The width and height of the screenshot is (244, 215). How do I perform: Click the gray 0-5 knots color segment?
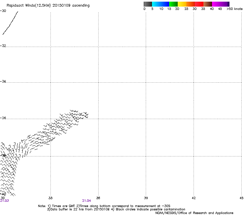pos(148,4)
